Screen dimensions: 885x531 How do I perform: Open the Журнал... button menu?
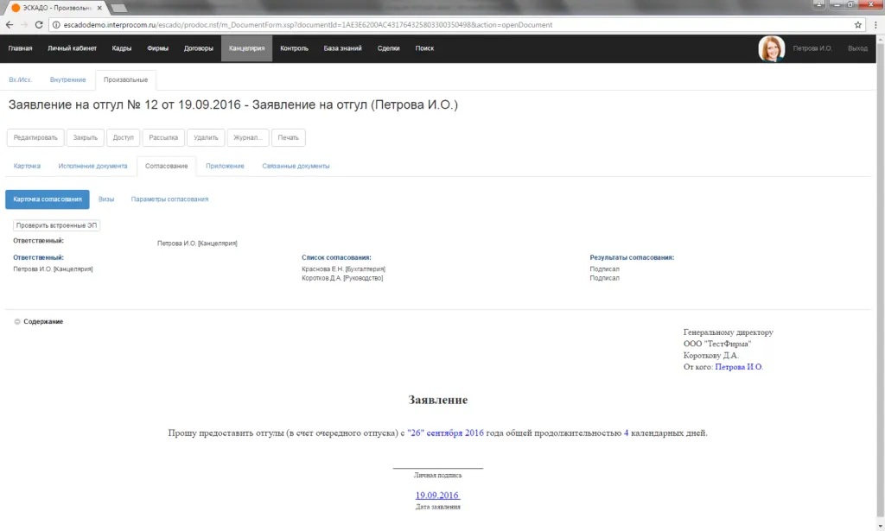pos(249,137)
